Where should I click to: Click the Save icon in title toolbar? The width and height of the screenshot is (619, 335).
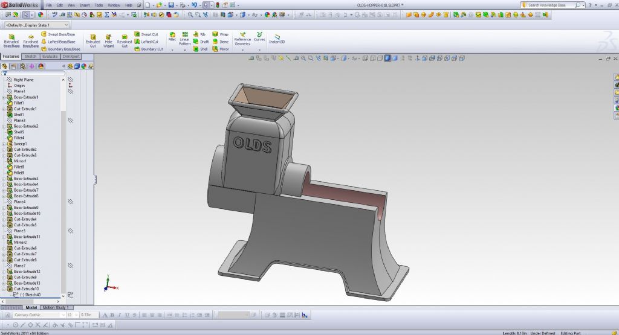[x=171, y=5]
